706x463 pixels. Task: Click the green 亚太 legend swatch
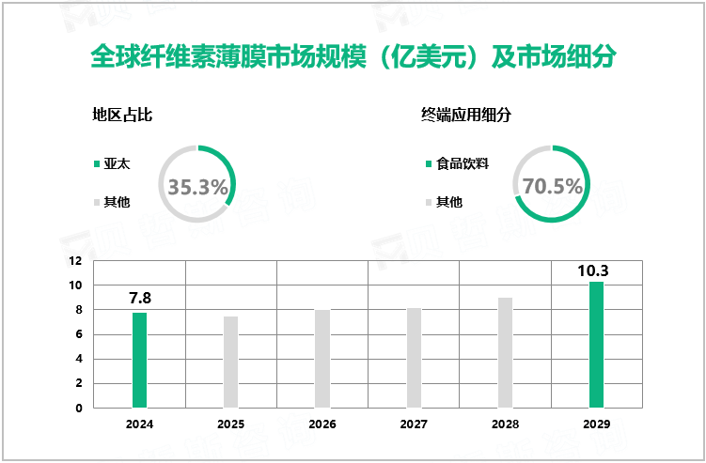pos(96,164)
